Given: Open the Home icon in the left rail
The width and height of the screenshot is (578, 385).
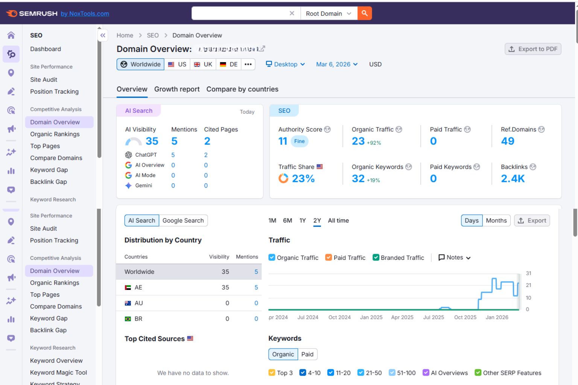Looking at the screenshot, I should click(11, 35).
